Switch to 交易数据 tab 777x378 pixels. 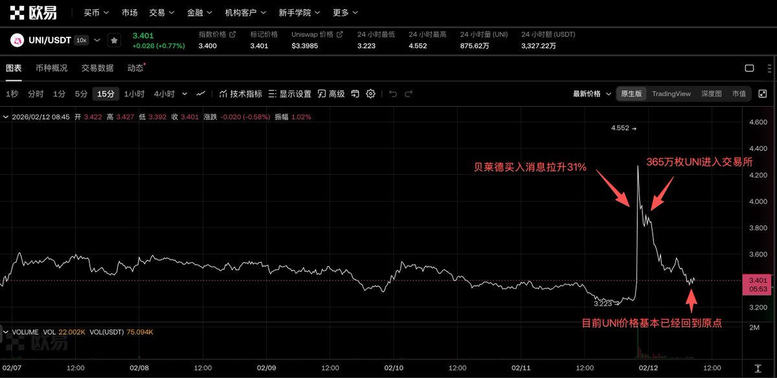[x=97, y=68]
